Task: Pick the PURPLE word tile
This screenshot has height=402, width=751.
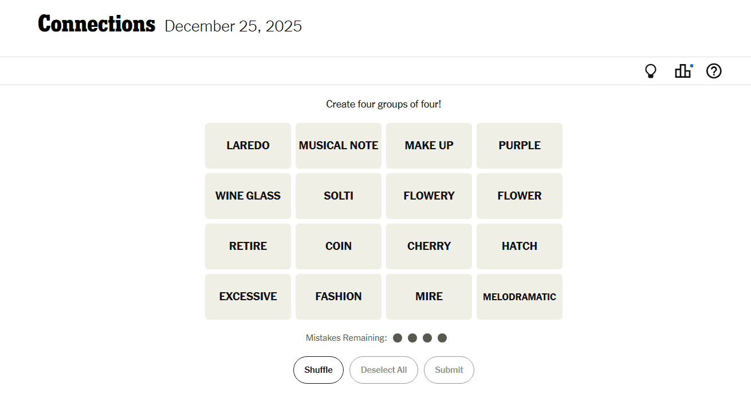Action: coord(520,146)
